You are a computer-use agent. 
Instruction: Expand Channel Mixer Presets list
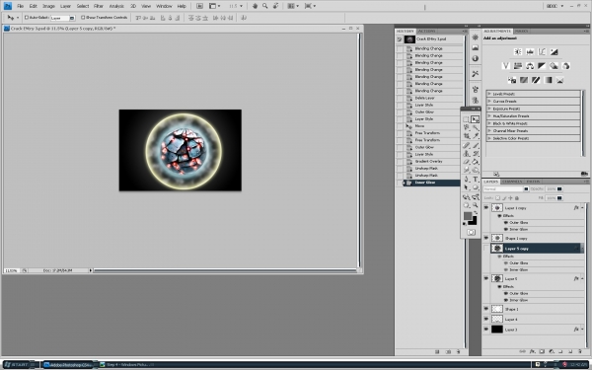(489, 130)
